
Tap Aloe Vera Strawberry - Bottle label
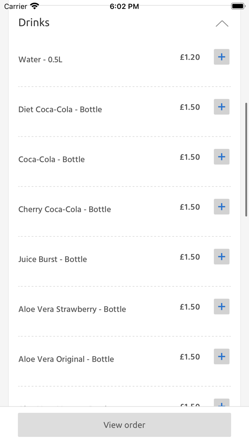point(72,309)
